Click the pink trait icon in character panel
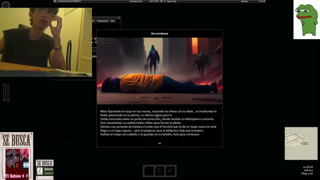Screen dimensions: 320x180 coord(95,38)
